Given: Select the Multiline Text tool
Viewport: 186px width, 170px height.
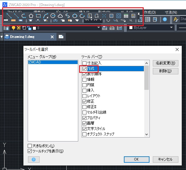Looking at the screenshot, I should pos(133,16).
